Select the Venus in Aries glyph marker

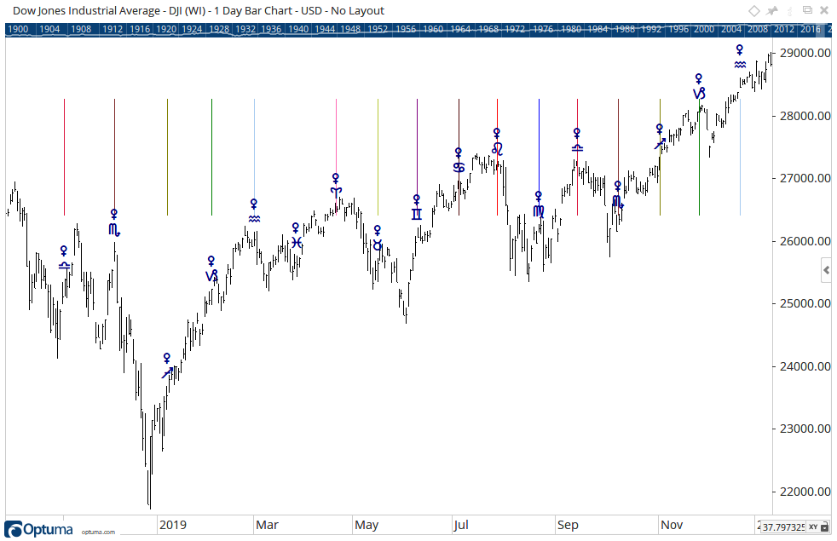(x=335, y=184)
